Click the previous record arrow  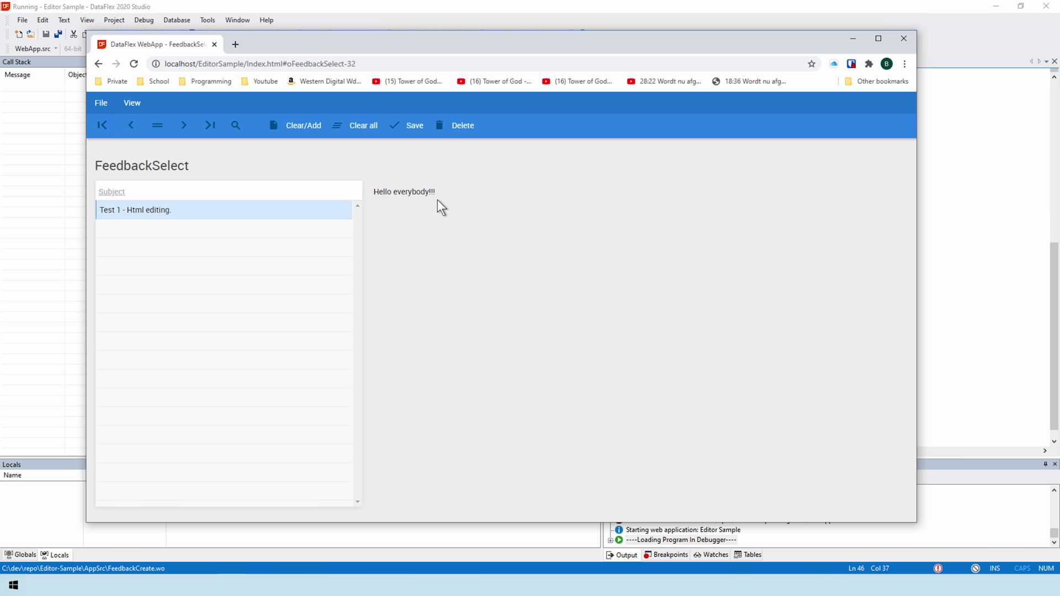click(131, 125)
